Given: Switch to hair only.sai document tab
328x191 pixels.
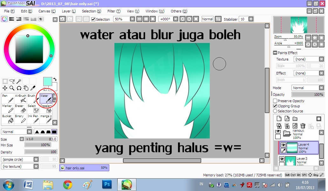Looking at the screenshot, I should 84,168.
